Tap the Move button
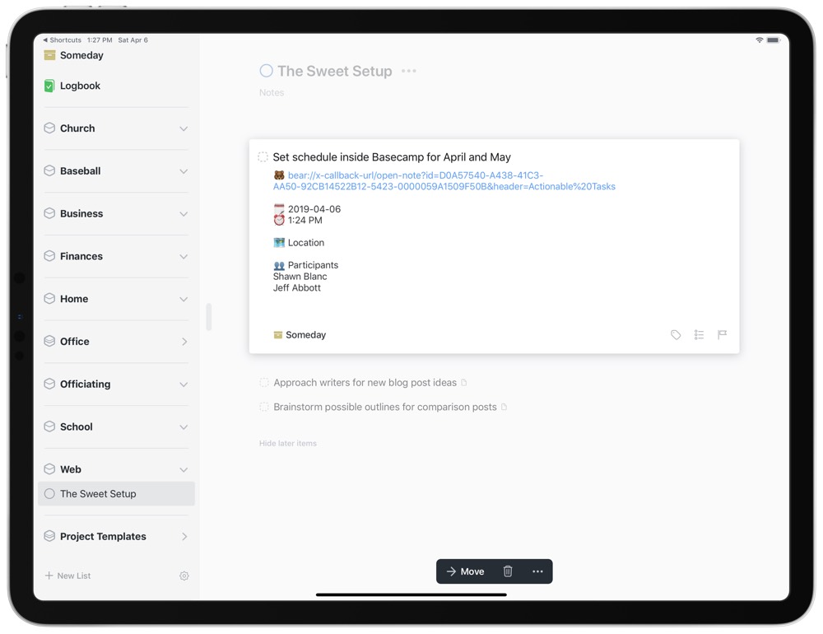Image resolution: width=823 pixels, height=634 pixels. point(465,571)
